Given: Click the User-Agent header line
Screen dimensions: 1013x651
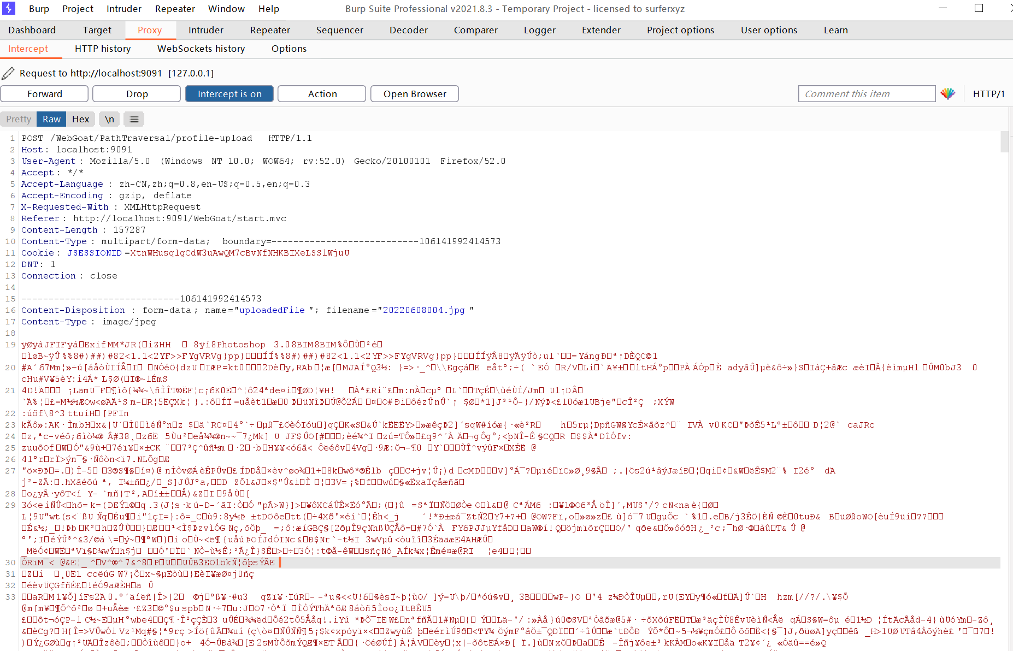Looking at the screenshot, I should [x=263, y=161].
